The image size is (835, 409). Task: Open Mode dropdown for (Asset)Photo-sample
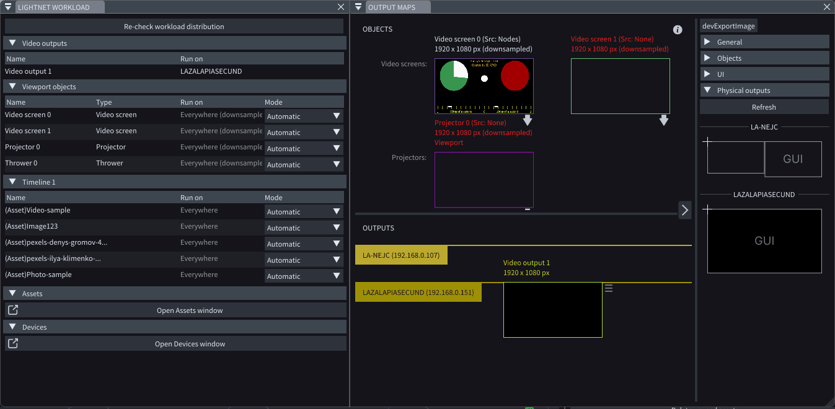pyautogui.click(x=304, y=276)
